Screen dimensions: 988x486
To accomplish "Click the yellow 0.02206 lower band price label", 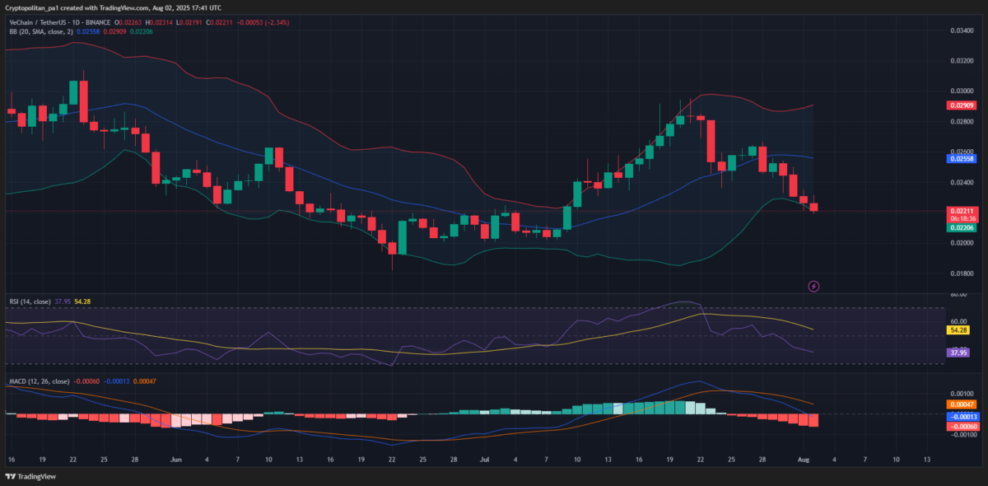I will (x=960, y=227).
